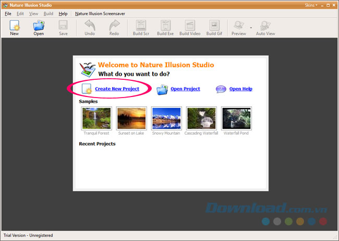The height and width of the screenshot is (241, 339).
Task: Click the Trial Version - Unregistered status text
Action: [x=28, y=235]
